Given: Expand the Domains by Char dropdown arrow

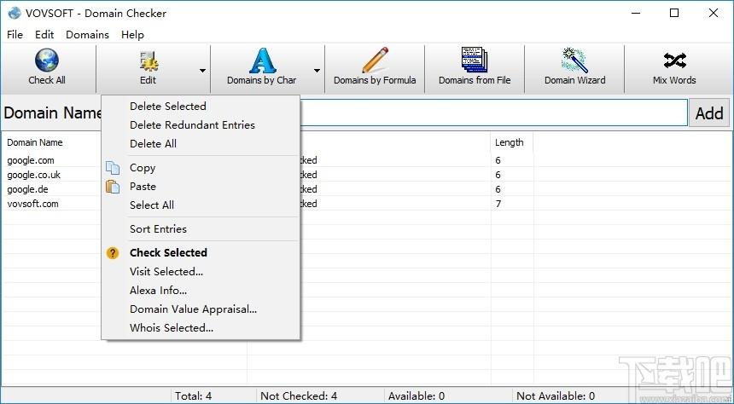Looking at the screenshot, I should 317,71.
